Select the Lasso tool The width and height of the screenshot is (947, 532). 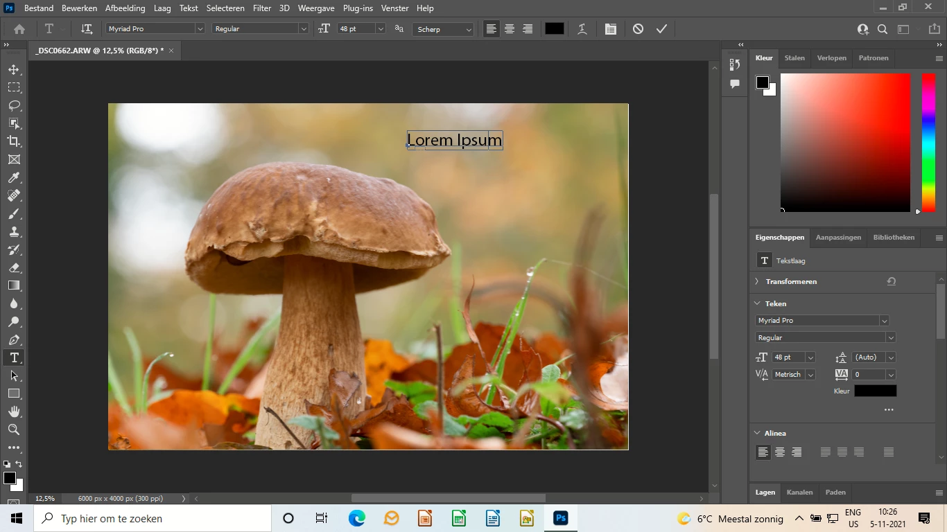(x=14, y=105)
